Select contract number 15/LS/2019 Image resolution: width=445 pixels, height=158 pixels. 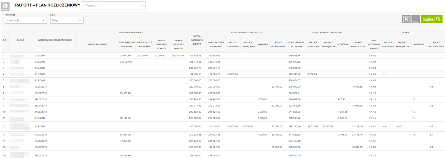(x=41, y=147)
